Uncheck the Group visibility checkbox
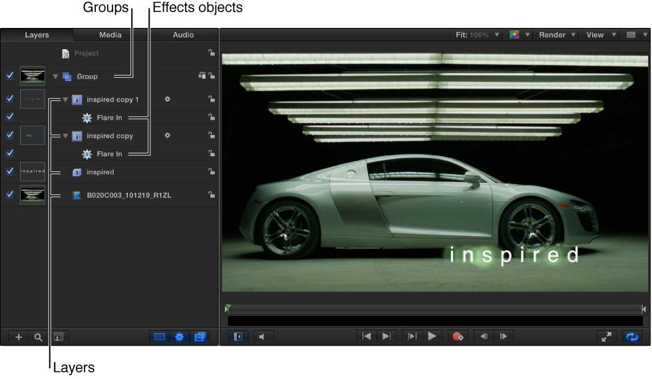Viewport: 652px width, 379px height. coord(10,76)
